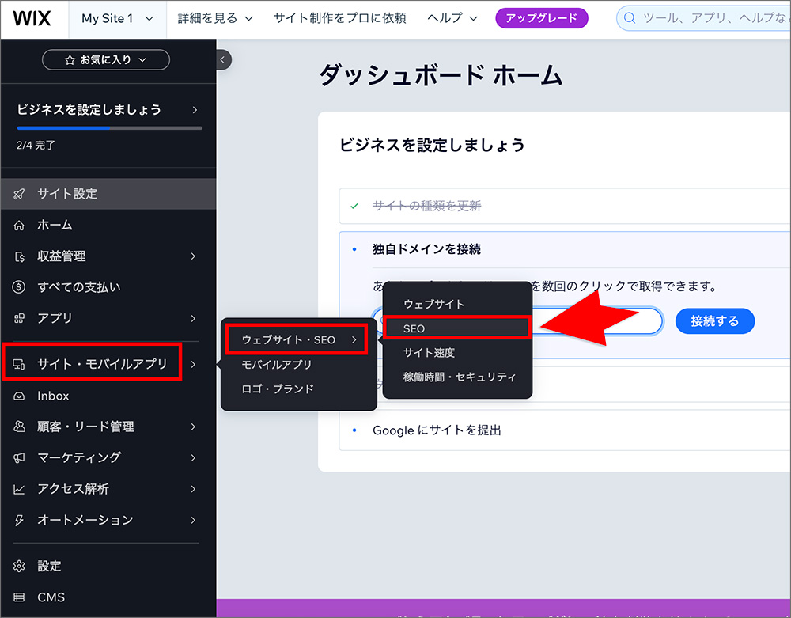Open 設定 in the sidebar
791x618 pixels.
(108, 566)
